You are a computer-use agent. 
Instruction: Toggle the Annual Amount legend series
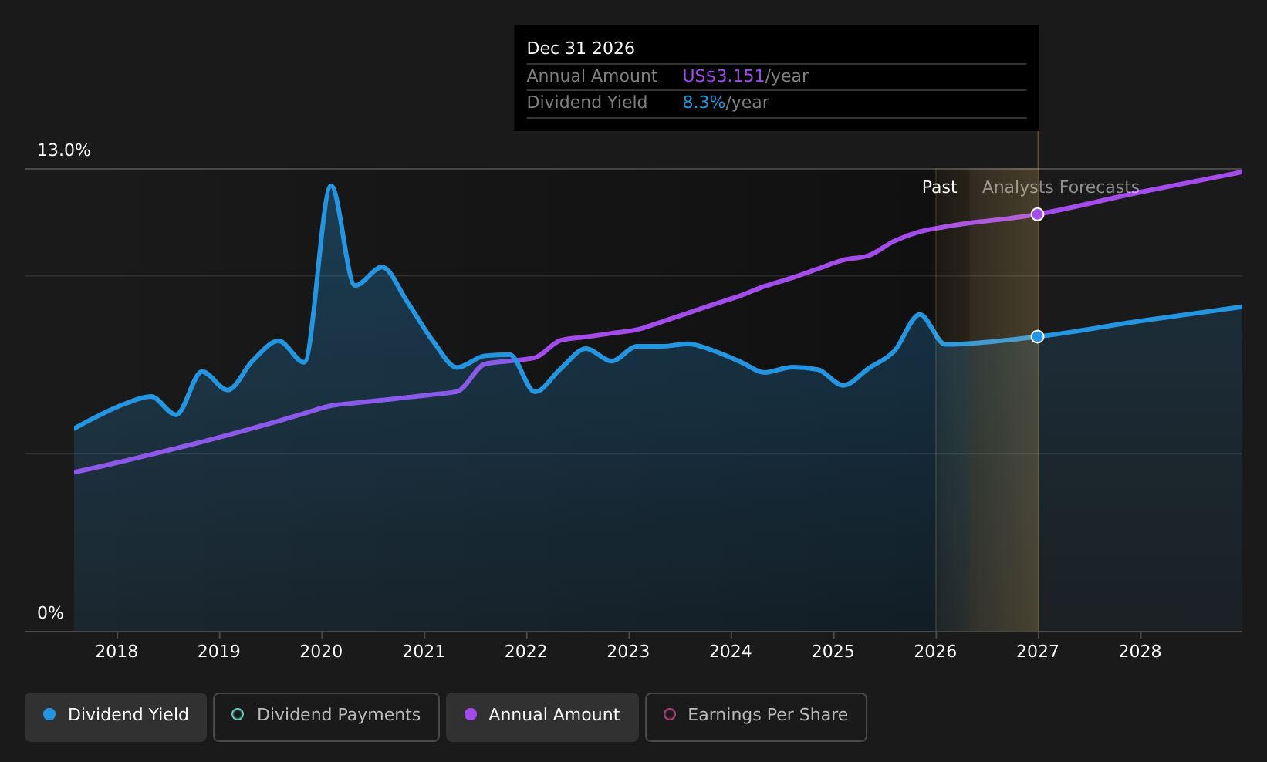(542, 716)
